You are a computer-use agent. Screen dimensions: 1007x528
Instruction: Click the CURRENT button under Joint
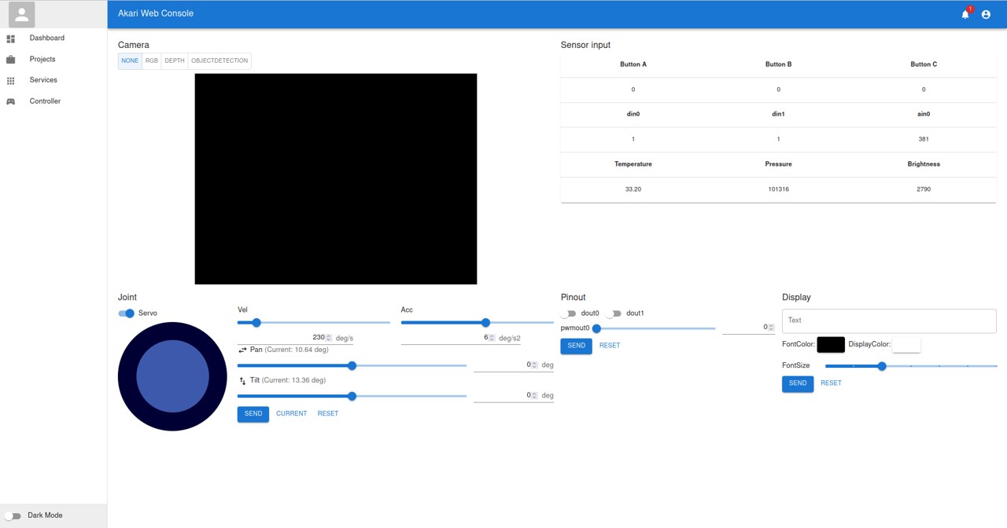click(291, 413)
